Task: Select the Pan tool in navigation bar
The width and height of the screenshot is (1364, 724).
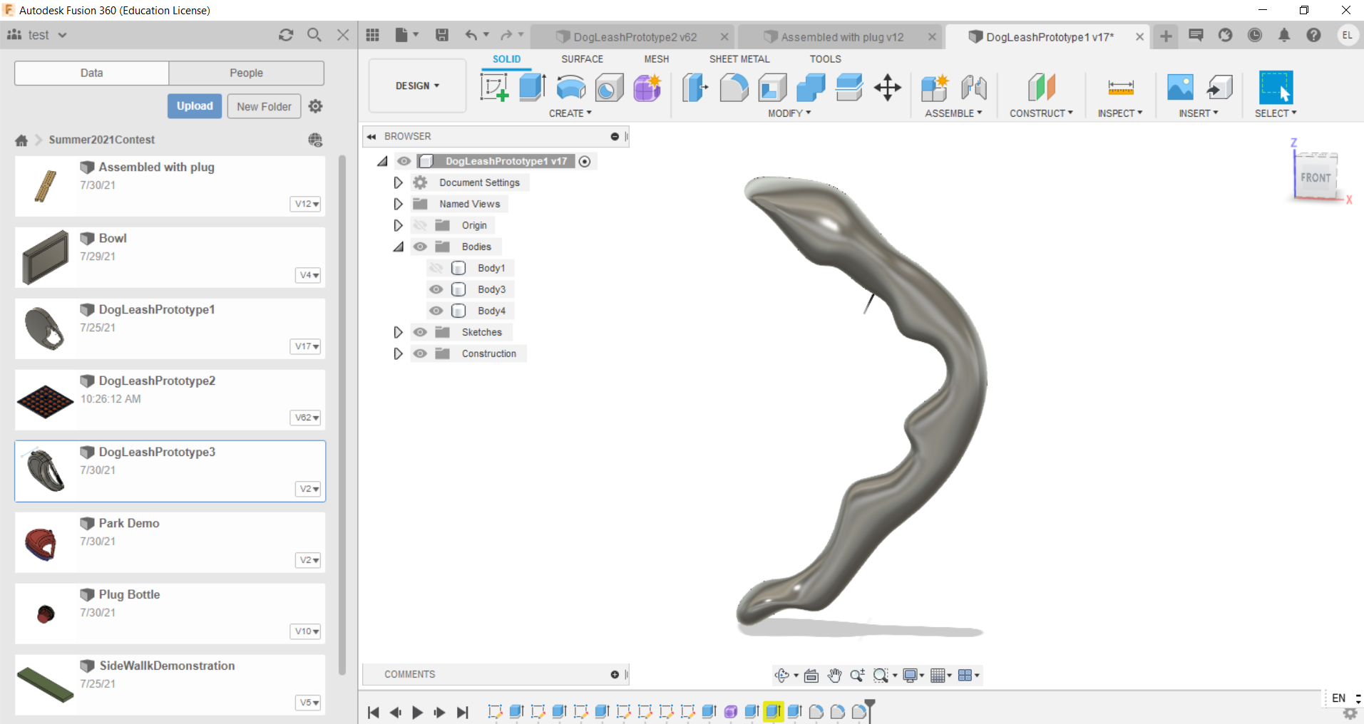Action: click(834, 675)
